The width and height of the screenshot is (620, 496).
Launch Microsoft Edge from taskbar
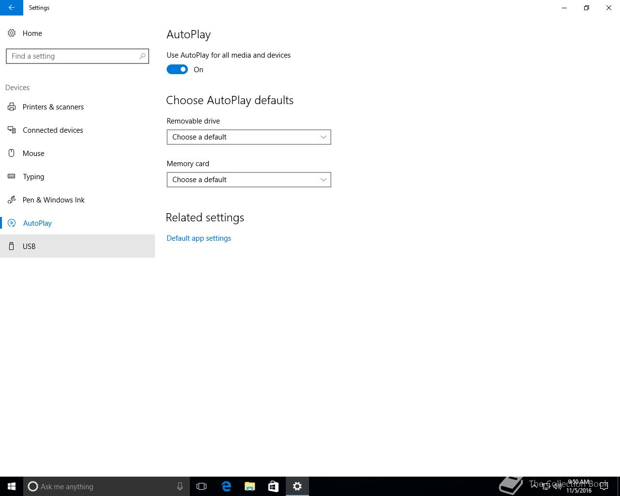tap(226, 486)
